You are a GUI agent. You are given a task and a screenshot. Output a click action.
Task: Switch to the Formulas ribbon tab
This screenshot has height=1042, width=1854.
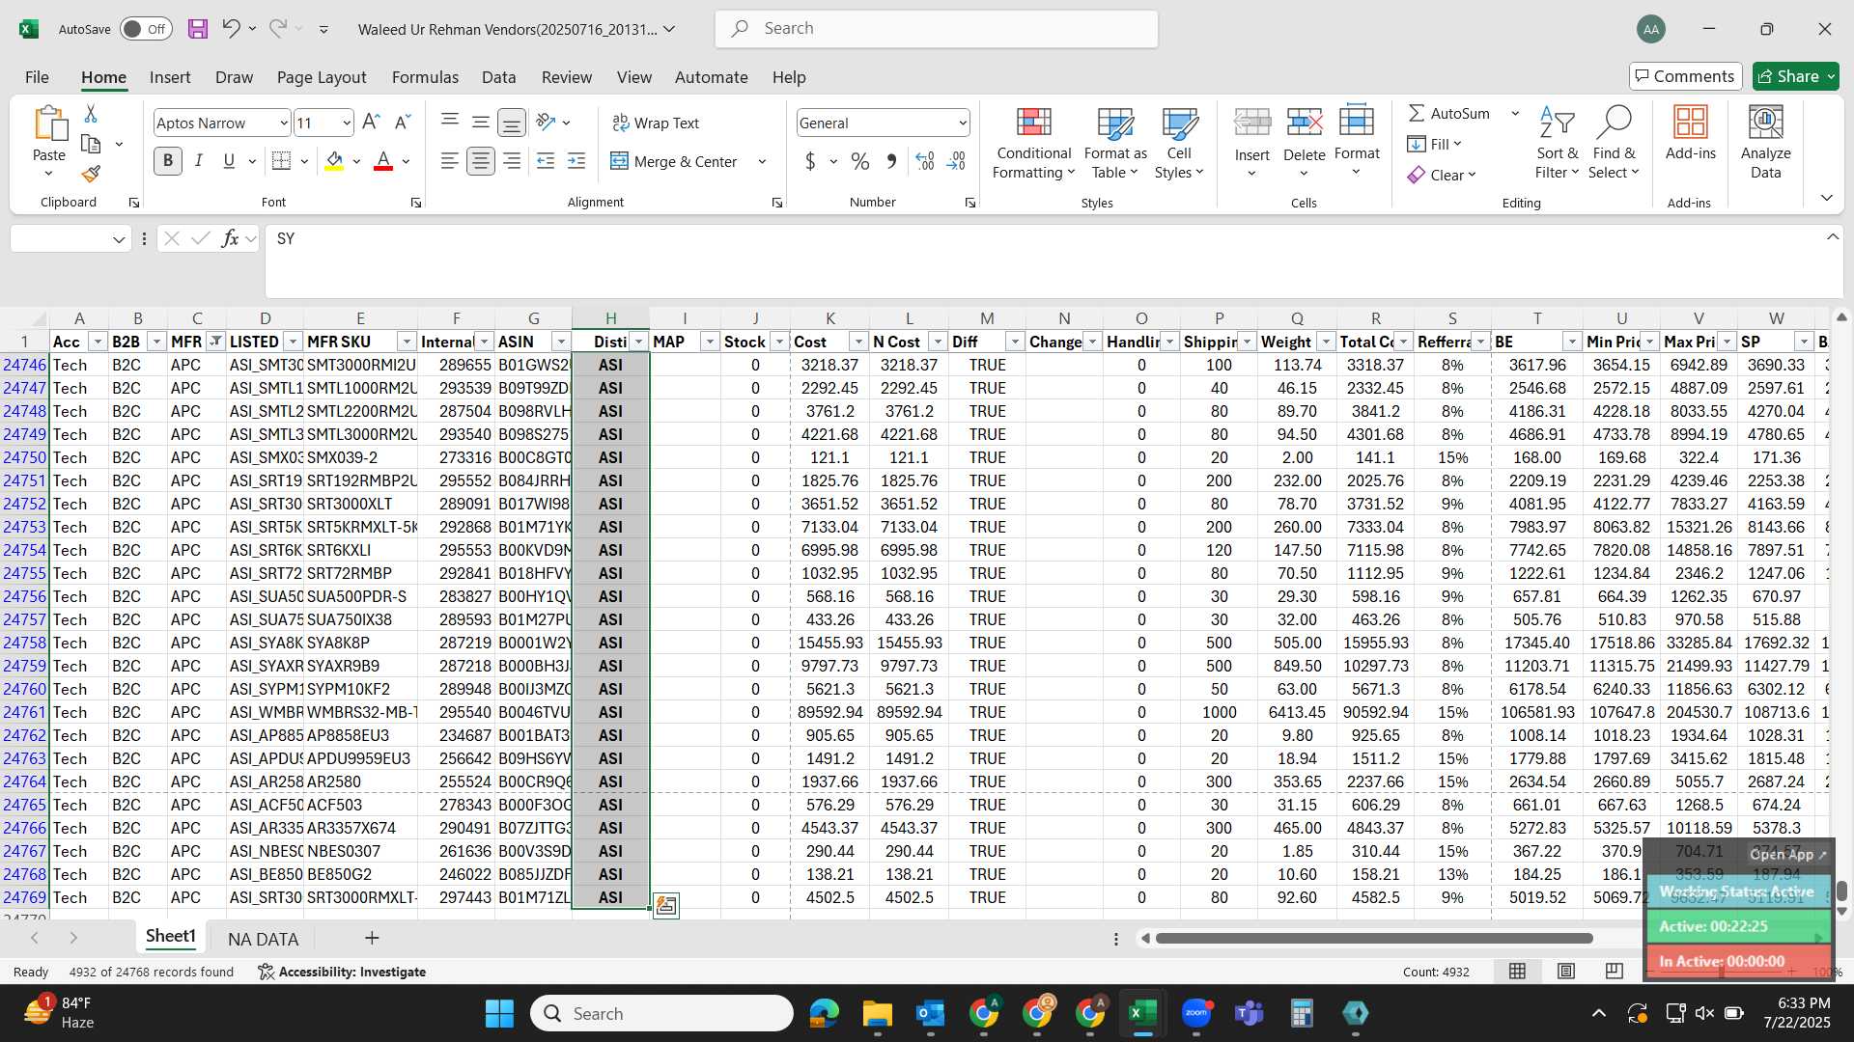(425, 77)
